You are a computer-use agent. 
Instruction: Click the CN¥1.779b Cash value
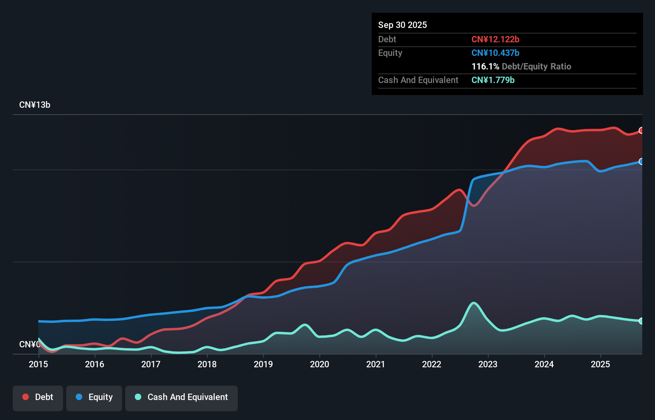coord(493,80)
